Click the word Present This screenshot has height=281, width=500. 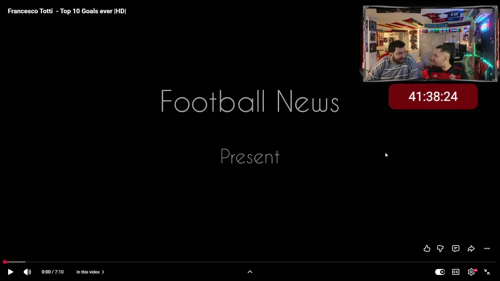point(250,157)
